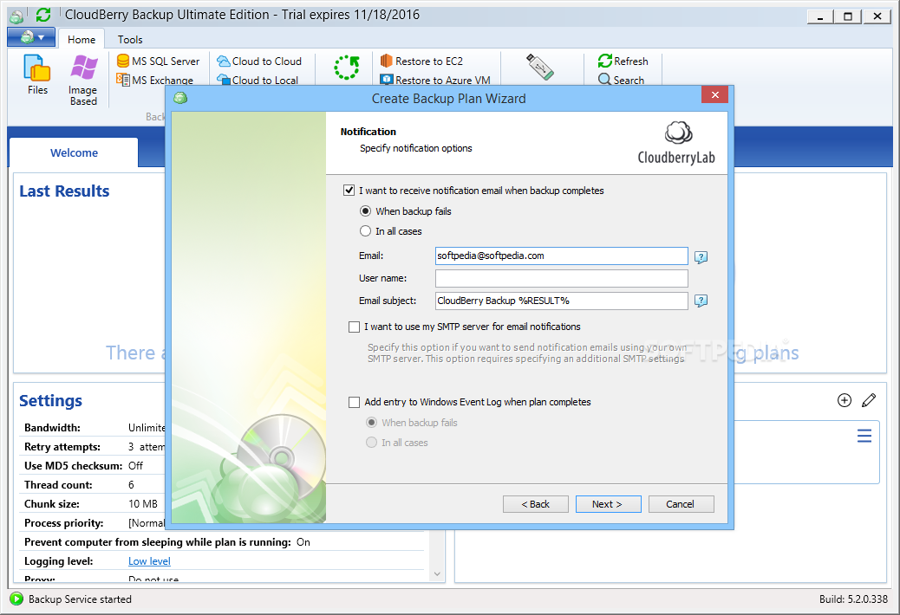Switch to the Tools ribbon tab

(130, 40)
